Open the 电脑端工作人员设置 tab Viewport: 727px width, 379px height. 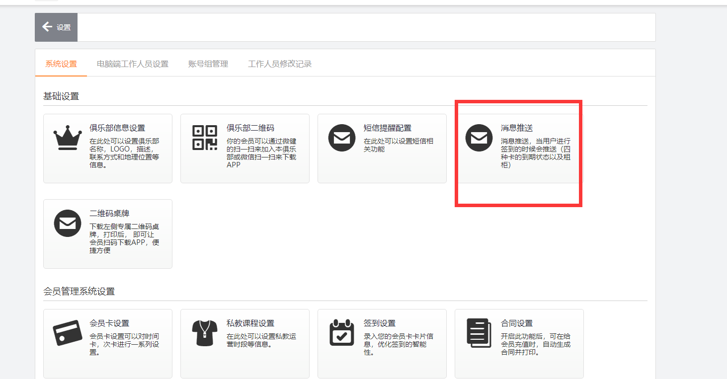(133, 64)
